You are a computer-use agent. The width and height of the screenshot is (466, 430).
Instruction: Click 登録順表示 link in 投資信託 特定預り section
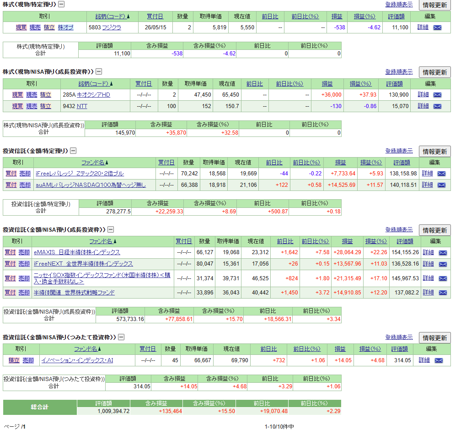pyautogui.click(x=399, y=151)
